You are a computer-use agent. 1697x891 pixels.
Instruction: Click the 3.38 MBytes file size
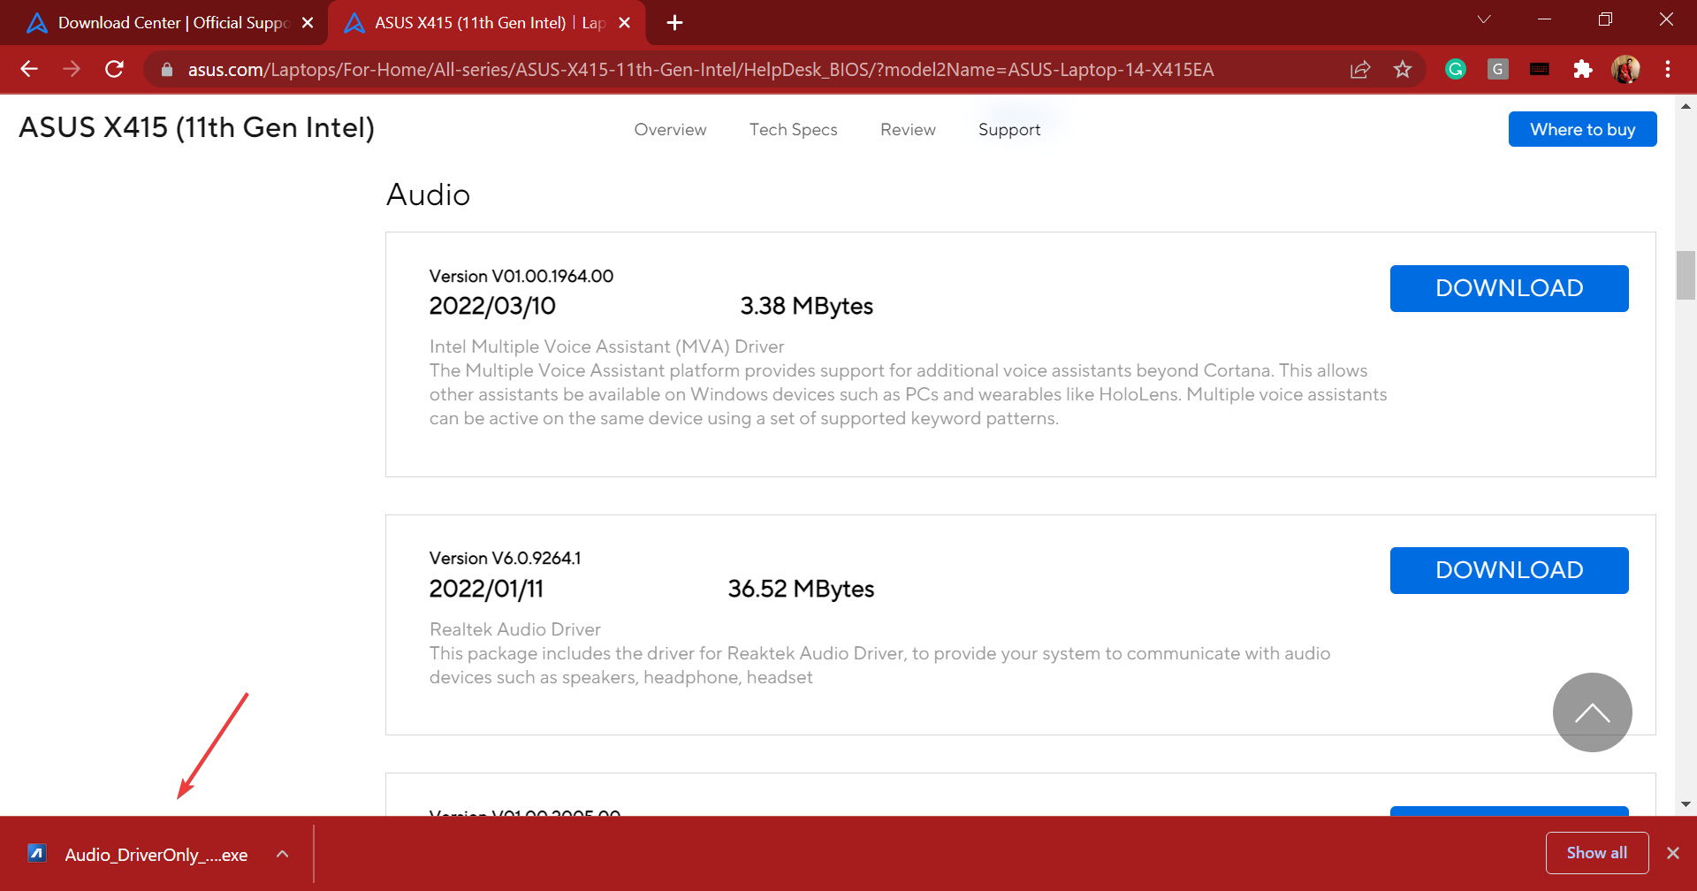pos(806,306)
